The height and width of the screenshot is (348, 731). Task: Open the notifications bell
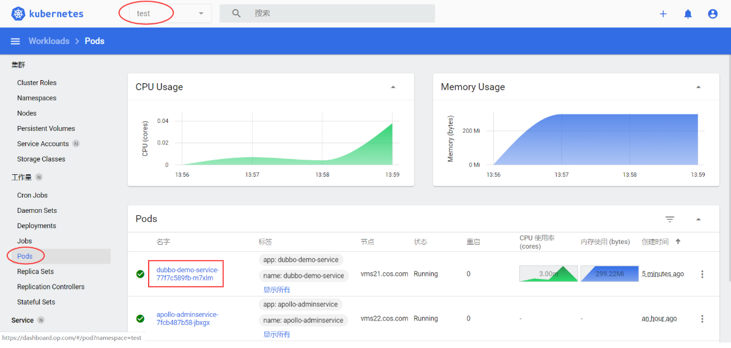click(688, 13)
